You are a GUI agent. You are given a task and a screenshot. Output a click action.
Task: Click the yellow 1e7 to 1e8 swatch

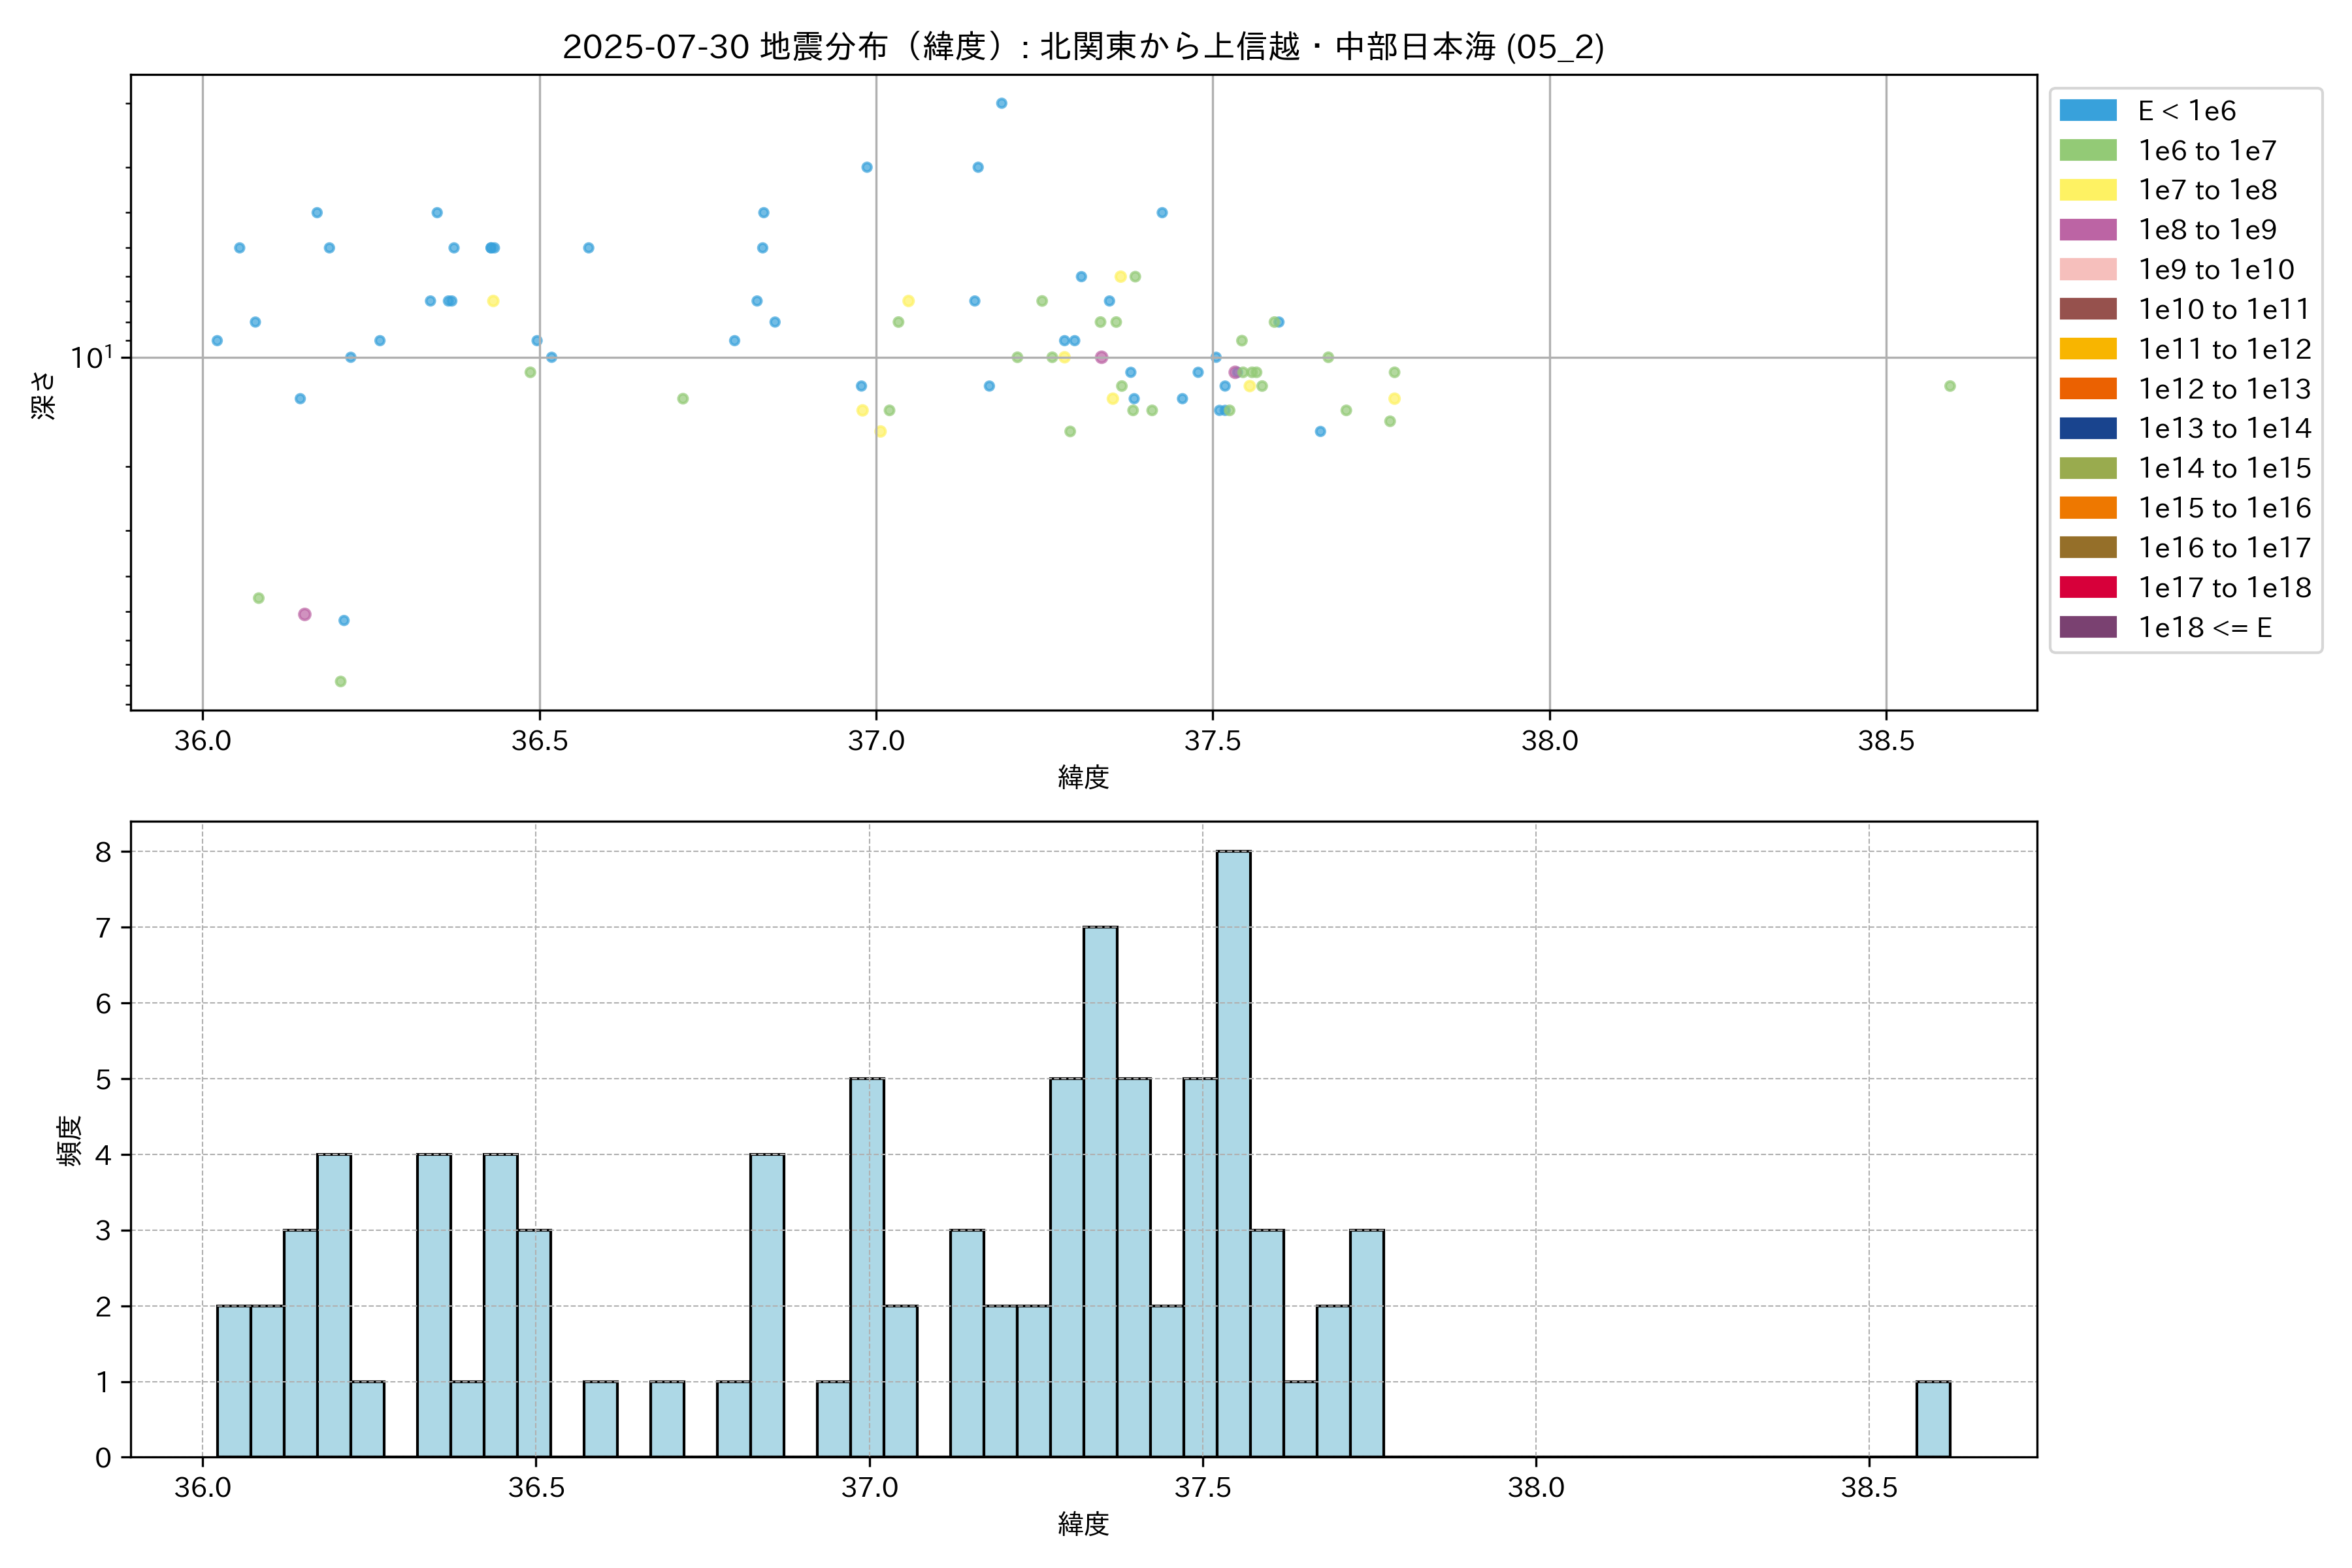[x=2088, y=190]
